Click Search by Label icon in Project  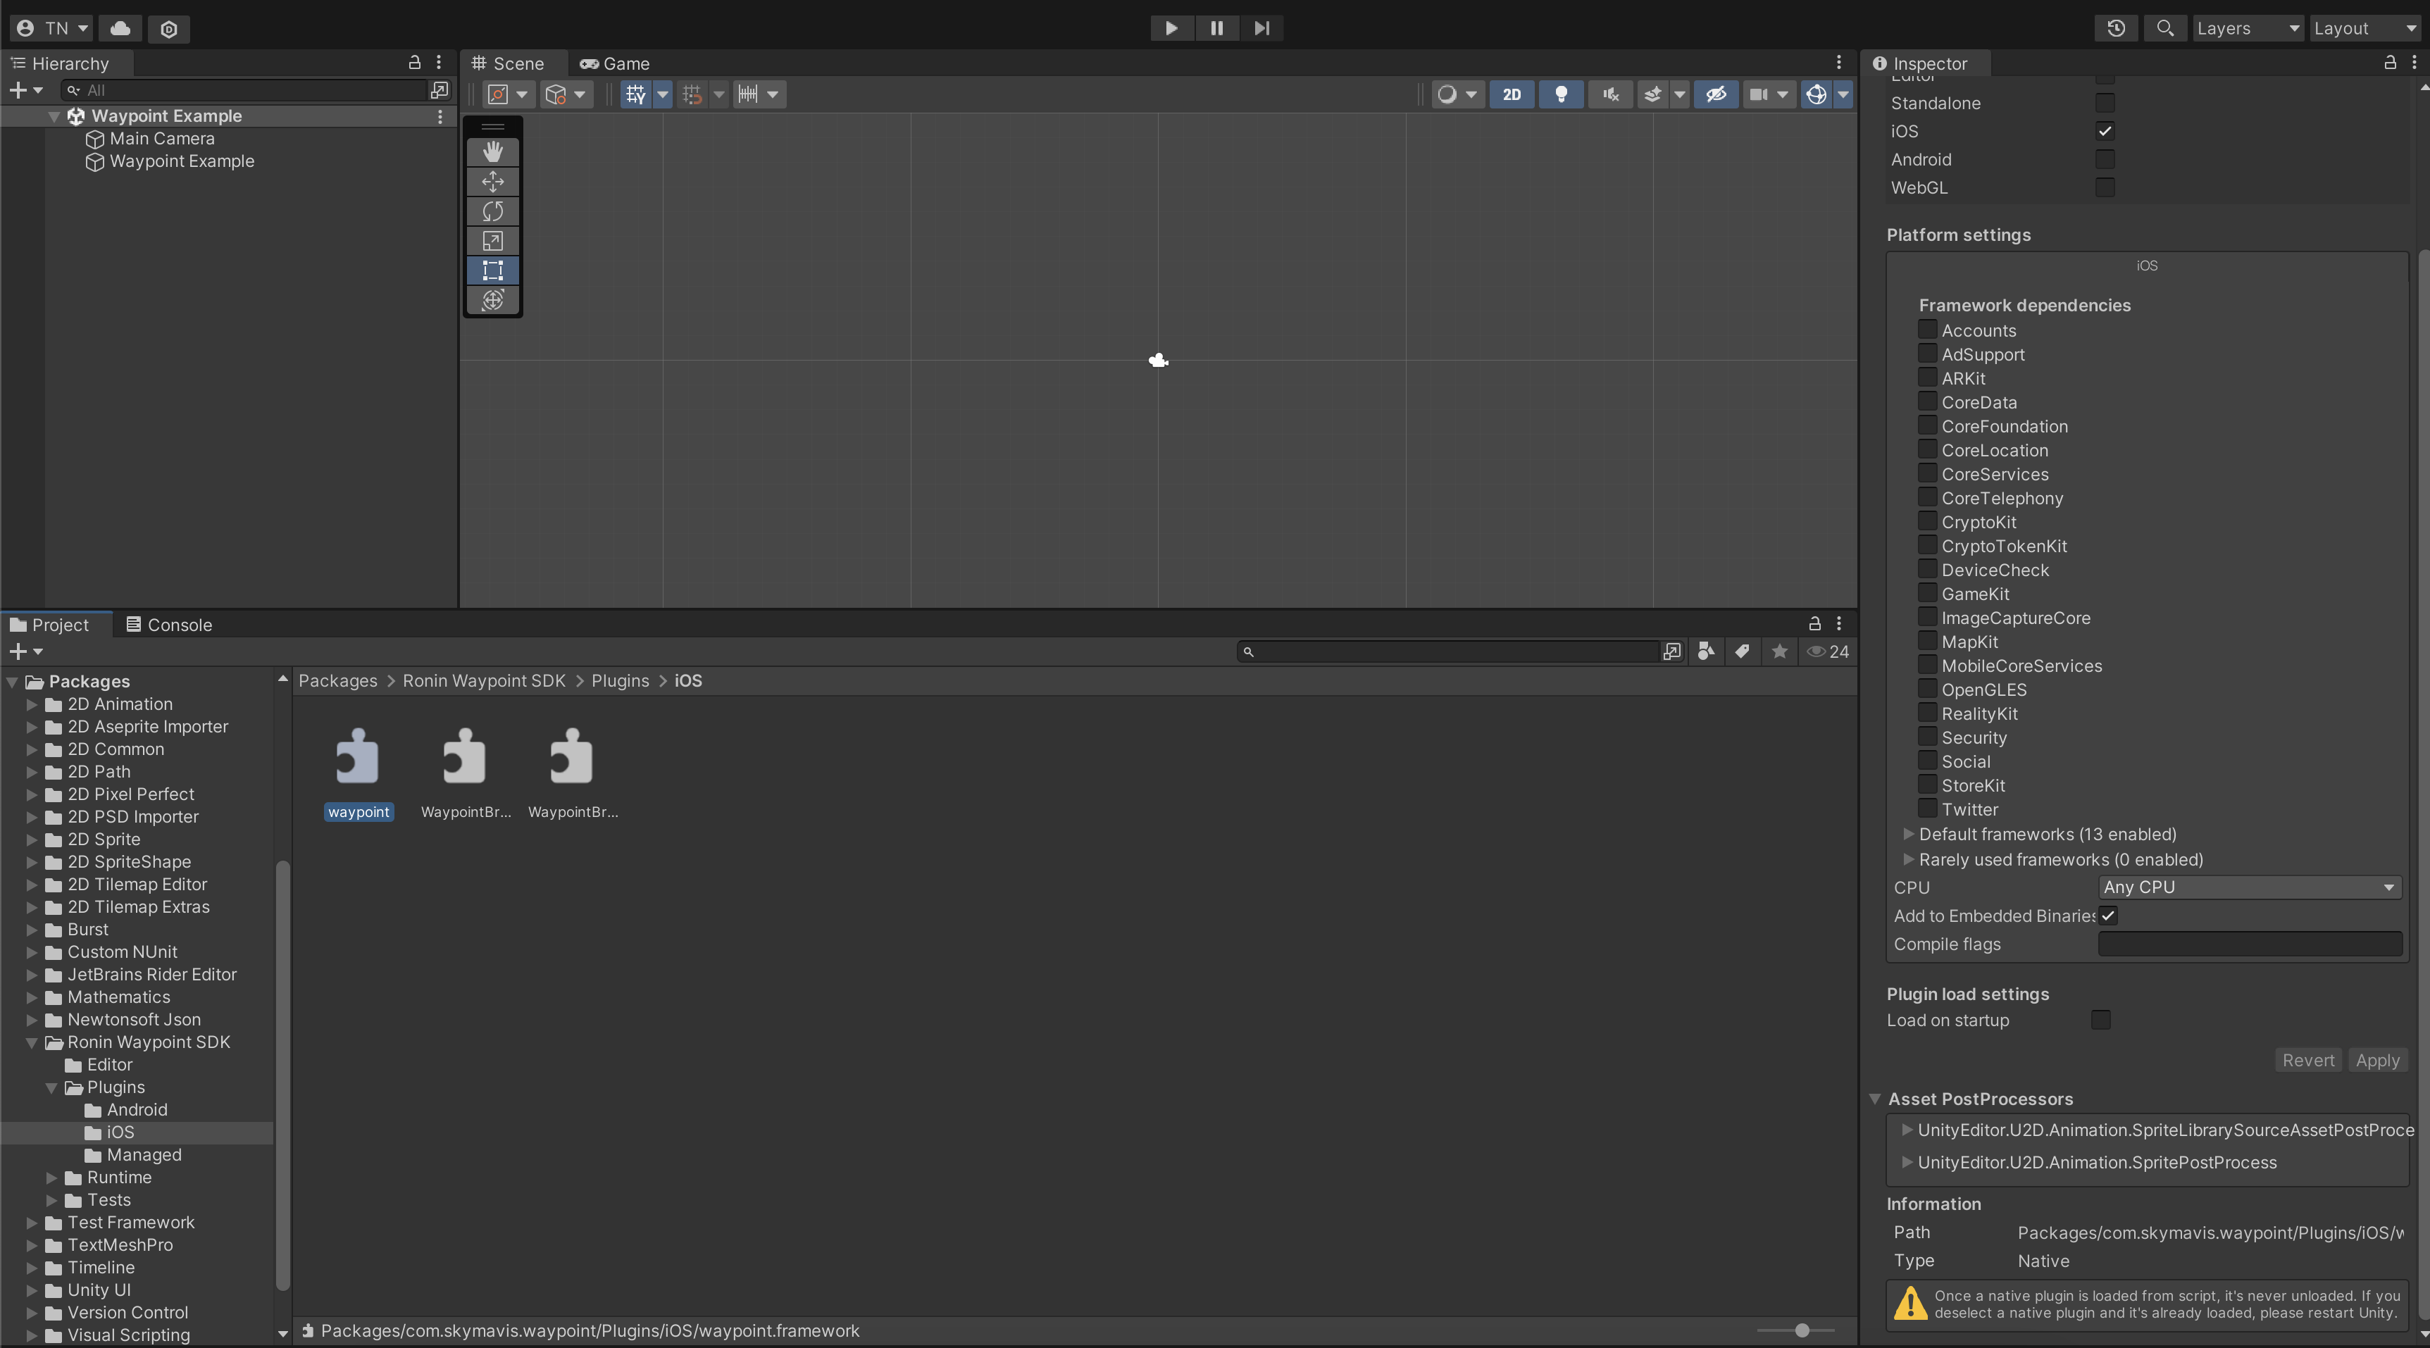pos(1743,651)
